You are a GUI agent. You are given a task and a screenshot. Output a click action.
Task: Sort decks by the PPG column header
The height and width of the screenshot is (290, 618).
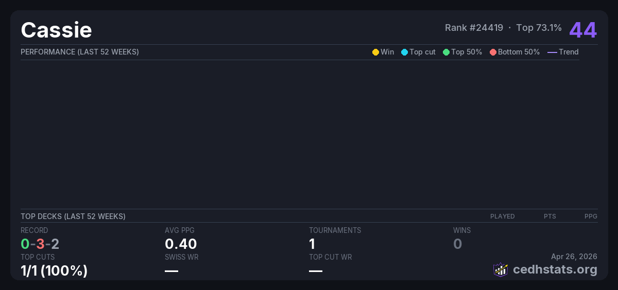590,216
